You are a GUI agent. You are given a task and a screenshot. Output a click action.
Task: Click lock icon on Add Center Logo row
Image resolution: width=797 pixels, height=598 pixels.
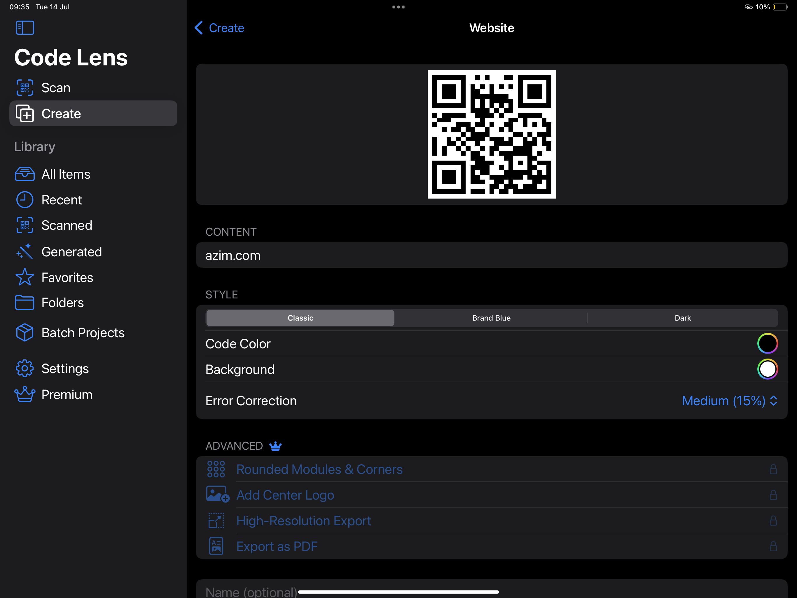coord(773,495)
